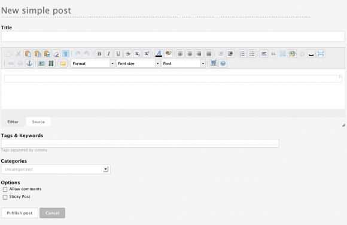Click the Cut scissors icon
This screenshot has width=347, height=225.
[x=19, y=54]
